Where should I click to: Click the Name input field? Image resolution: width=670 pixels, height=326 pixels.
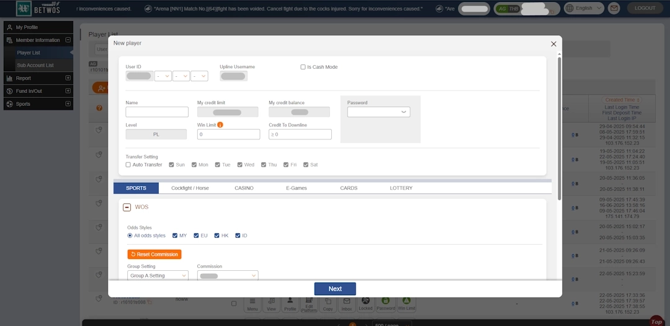157,112
